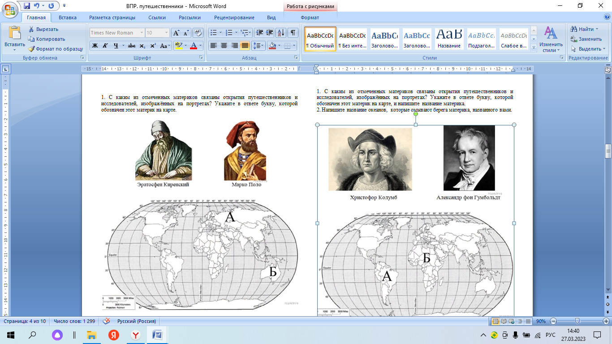Align text left
Image resolution: width=612 pixels, height=344 pixels.
[x=214, y=46]
